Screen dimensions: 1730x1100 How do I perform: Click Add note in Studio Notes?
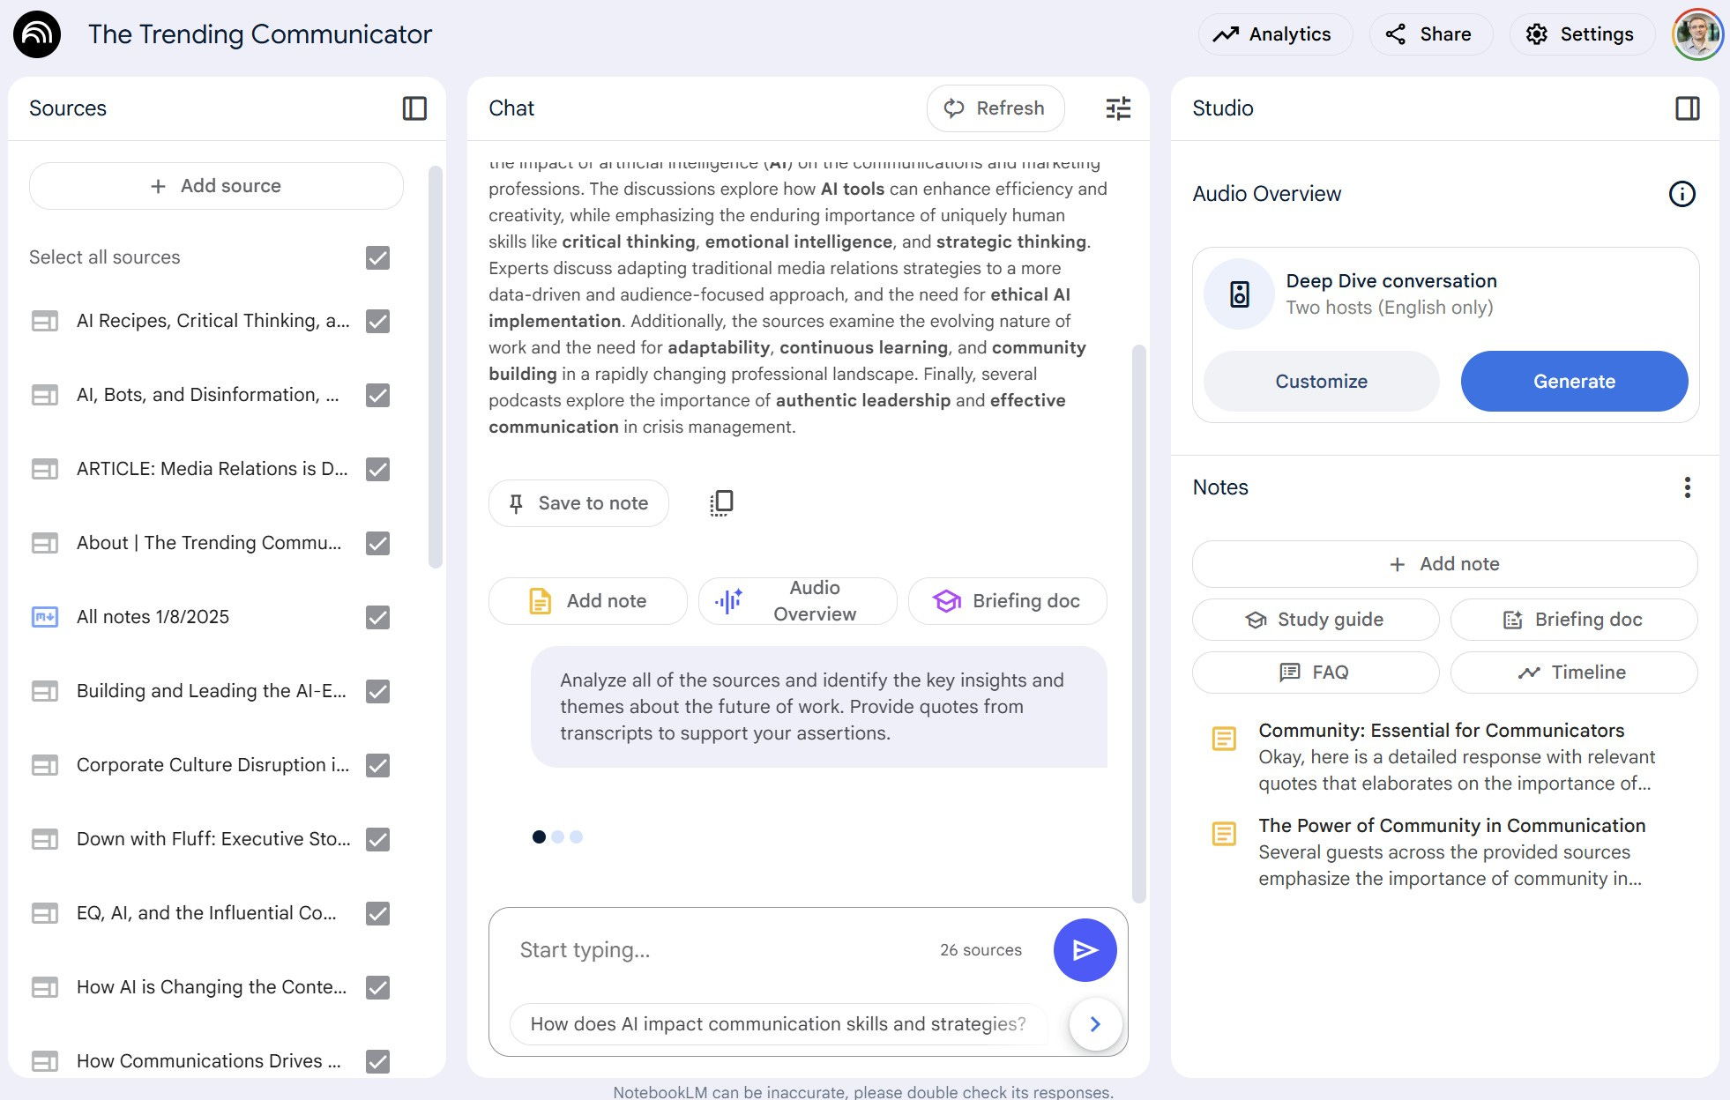[x=1444, y=564]
